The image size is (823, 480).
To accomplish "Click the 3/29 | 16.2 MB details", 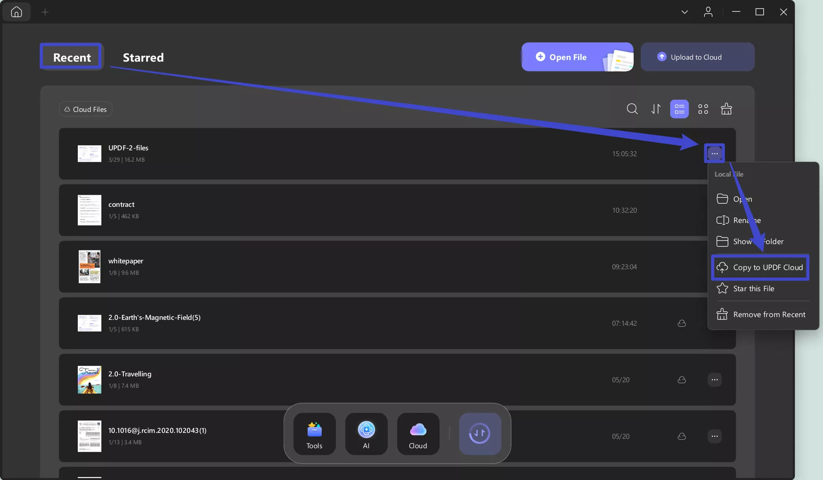I will [126, 160].
